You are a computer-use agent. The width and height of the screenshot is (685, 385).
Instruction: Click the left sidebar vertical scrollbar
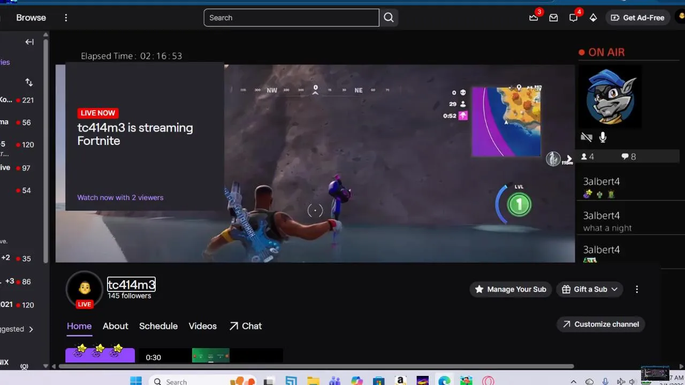pyautogui.click(x=46, y=150)
